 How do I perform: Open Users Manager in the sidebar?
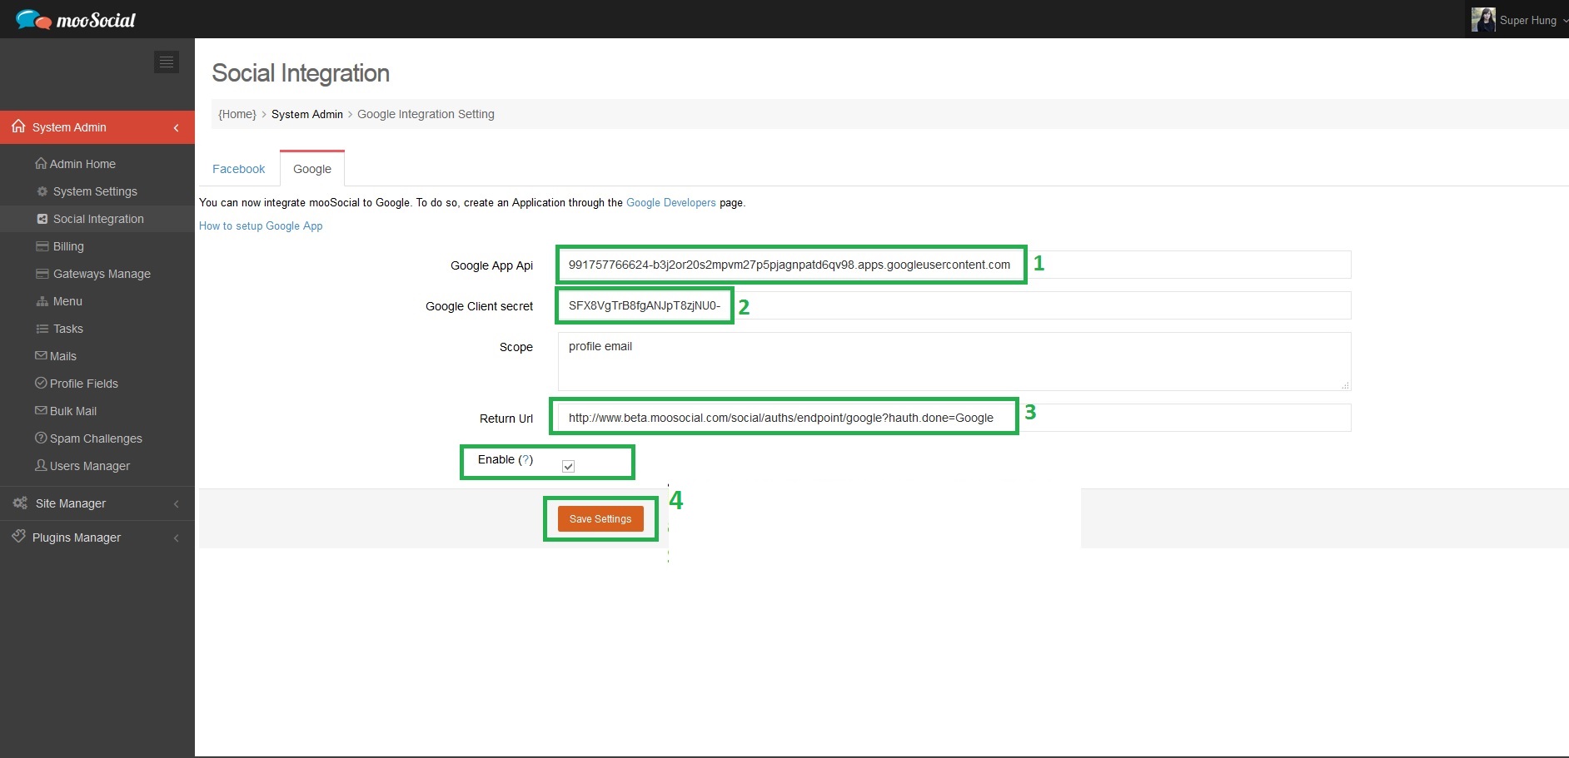click(90, 466)
